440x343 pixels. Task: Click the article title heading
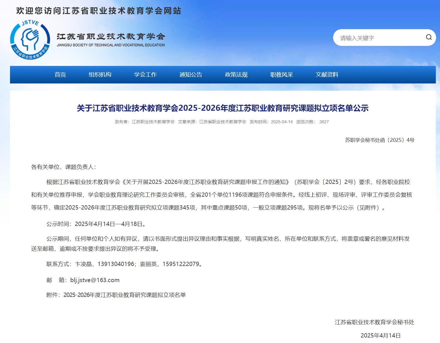click(223, 108)
